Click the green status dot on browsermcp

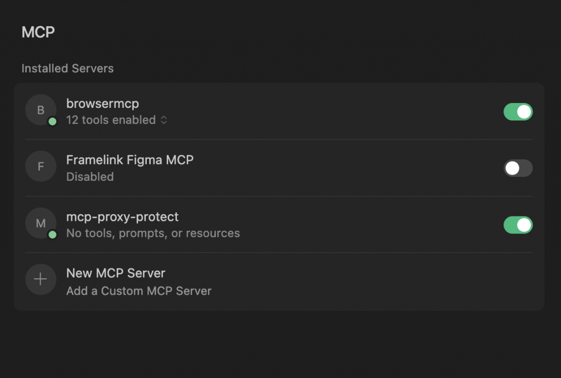[53, 122]
